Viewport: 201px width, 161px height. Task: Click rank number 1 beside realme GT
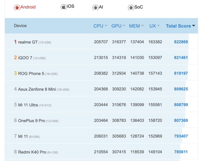[x=15, y=42]
